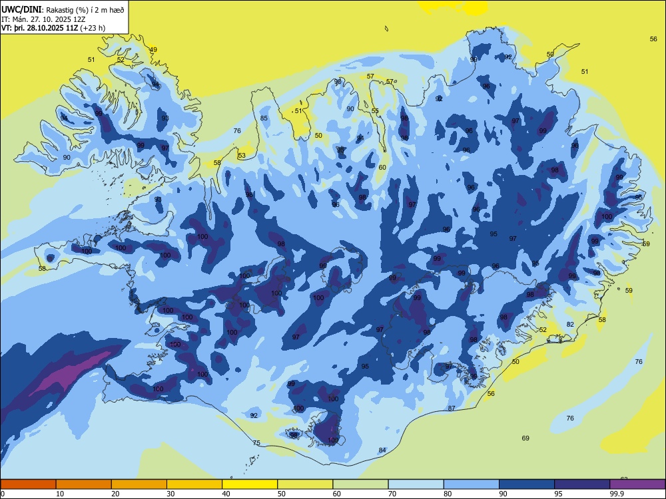Click the humidity value '53' on the map
The image size is (666, 499).
(x=242, y=155)
